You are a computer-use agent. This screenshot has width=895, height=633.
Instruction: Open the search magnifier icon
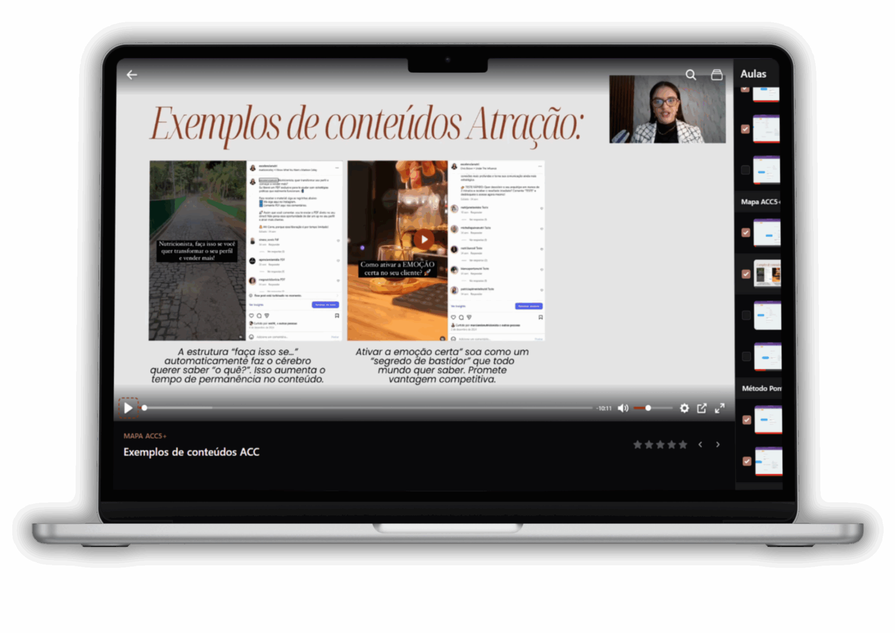[x=690, y=75]
